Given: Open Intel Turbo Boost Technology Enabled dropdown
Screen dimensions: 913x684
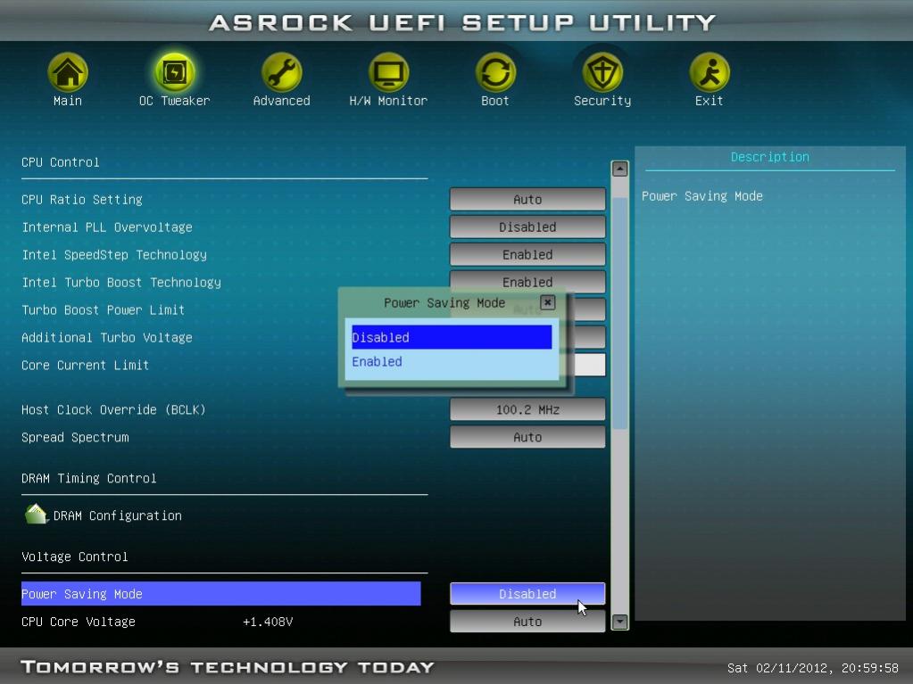Looking at the screenshot, I should (x=527, y=280).
